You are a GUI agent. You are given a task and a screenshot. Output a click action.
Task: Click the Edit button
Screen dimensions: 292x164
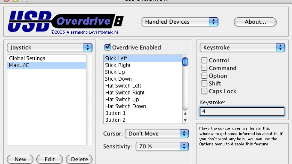[49, 159]
